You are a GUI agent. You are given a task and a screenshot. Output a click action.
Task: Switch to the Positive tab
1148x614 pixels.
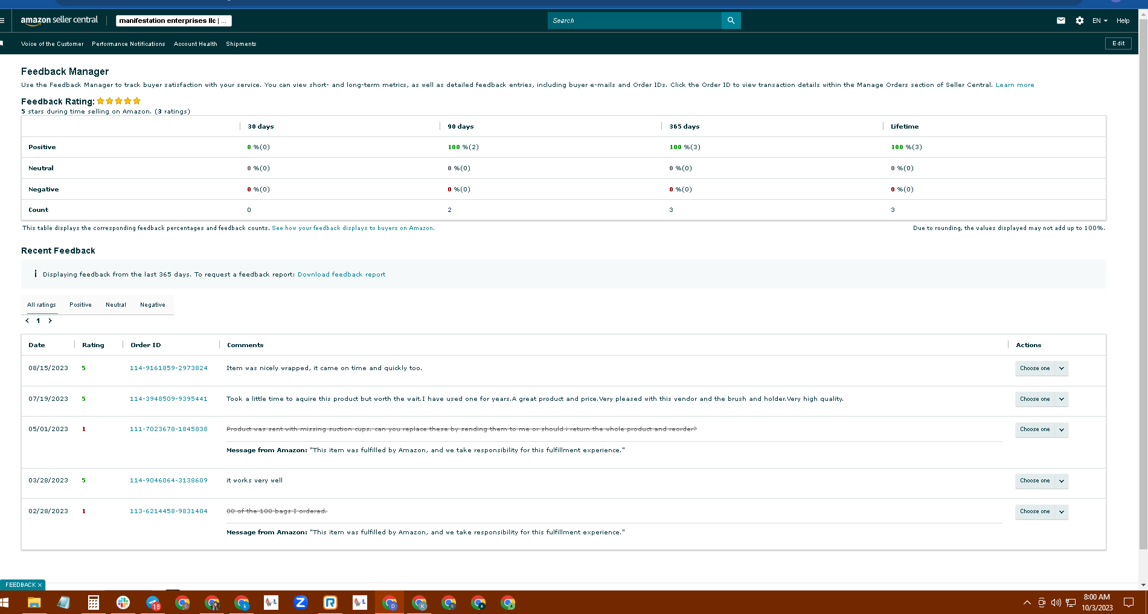[80, 305]
